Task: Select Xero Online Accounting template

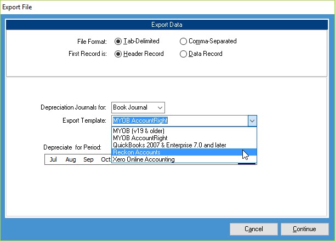Action: 184,159
